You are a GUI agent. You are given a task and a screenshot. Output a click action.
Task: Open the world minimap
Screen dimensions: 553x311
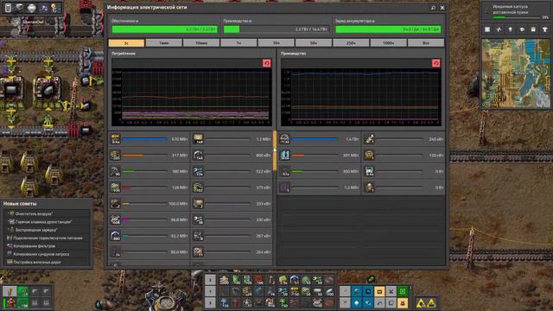tap(516, 73)
